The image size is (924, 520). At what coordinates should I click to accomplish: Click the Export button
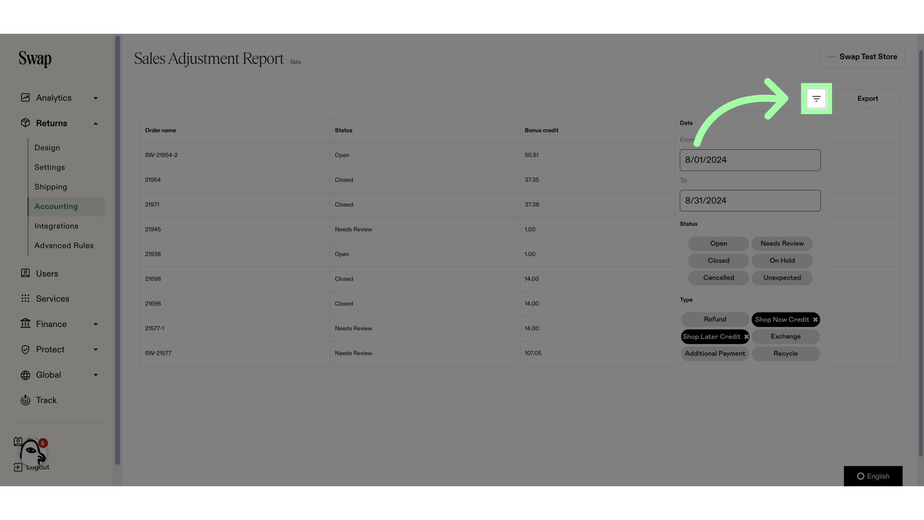868,98
